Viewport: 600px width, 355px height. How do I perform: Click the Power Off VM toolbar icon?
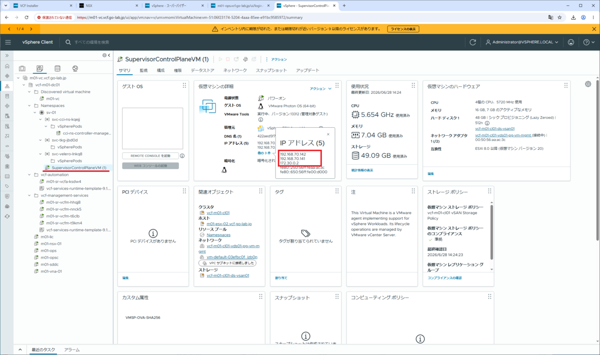[228, 59]
